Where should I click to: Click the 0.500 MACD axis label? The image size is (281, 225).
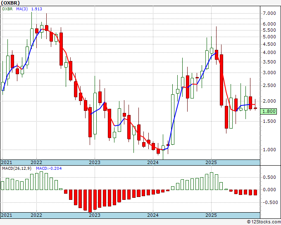[269, 177]
